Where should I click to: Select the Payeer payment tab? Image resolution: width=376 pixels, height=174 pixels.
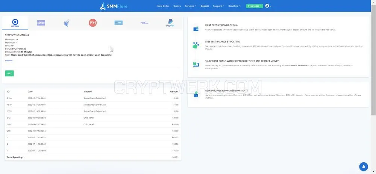click(x=118, y=23)
